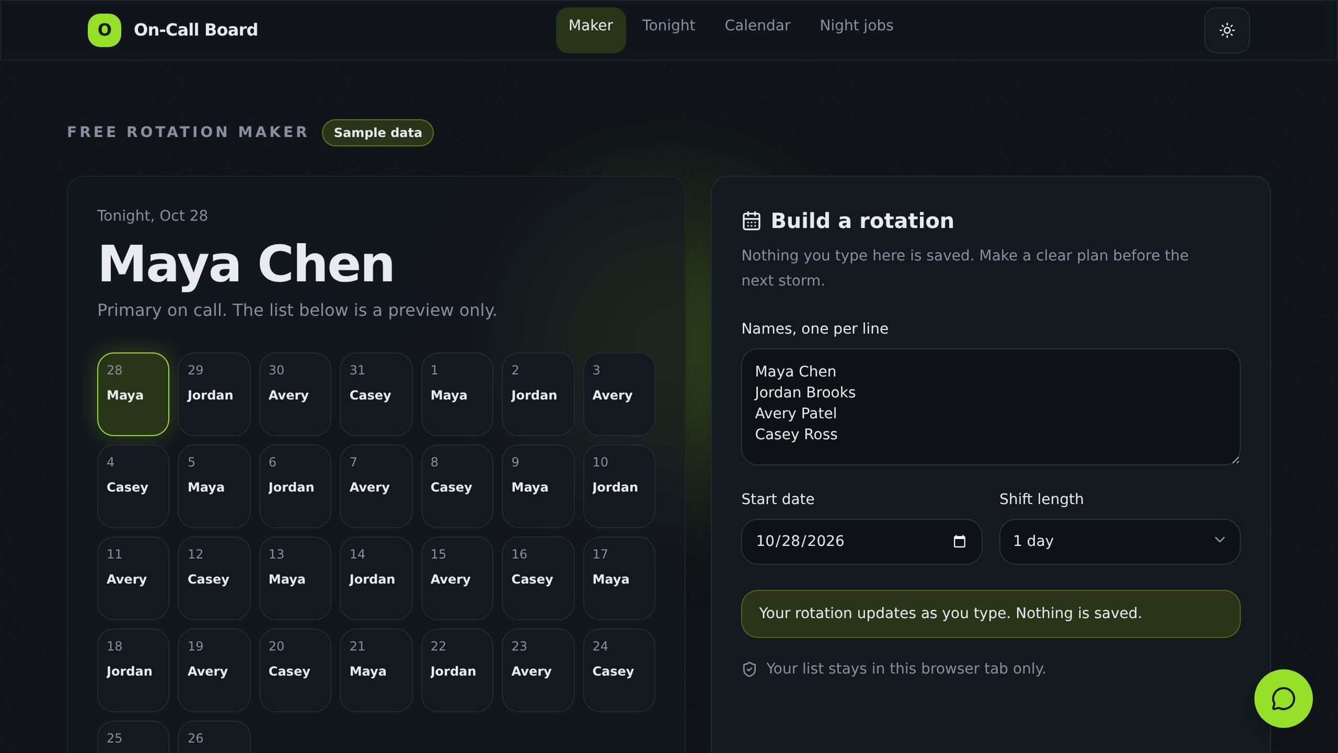Viewport: 1338px width, 753px height.
Task: Click the calendar icon beside Build a rotation
Action: click(752, 221)
